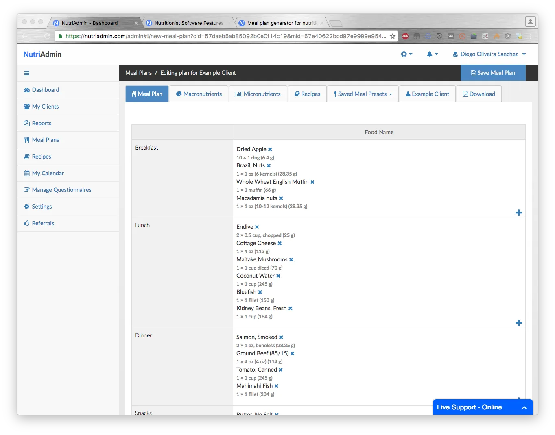Delete Salmon, Smoked from Dinner

pyautogui.click(x=281, y=337)
